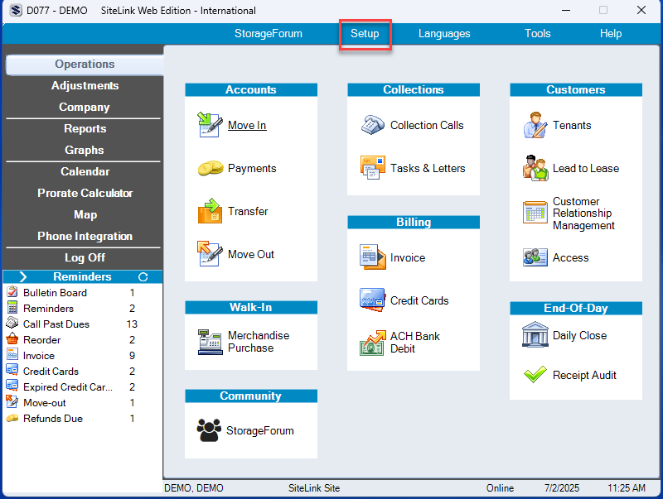Click the Move In link text
Image resolution: width=663 pixels, height=499 pixels.
247,126
